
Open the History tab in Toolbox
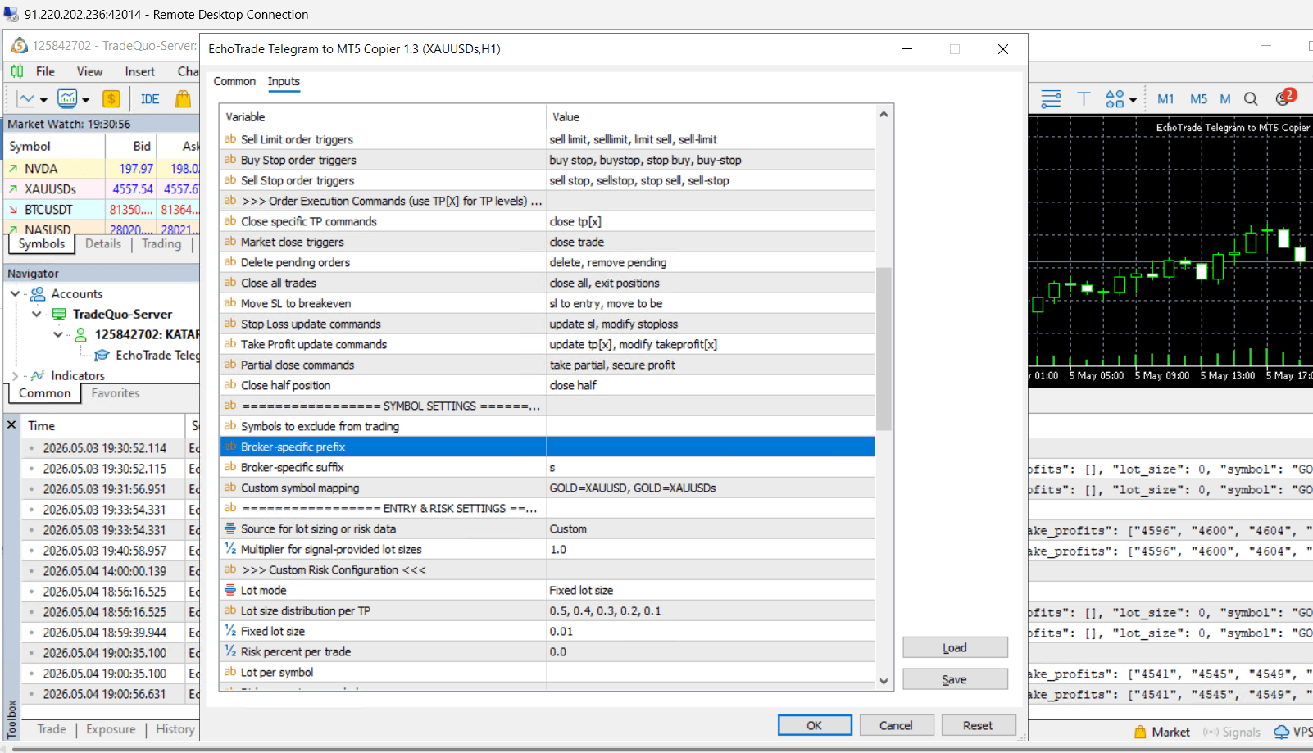coord(175,728)
